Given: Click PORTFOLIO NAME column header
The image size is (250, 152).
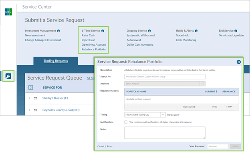Looking at the screenshot, I should click(x=136, y=92).
